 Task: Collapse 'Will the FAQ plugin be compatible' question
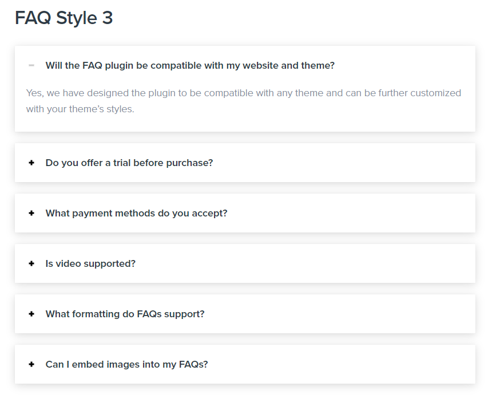pyautogui.click(x=190, y=65)
